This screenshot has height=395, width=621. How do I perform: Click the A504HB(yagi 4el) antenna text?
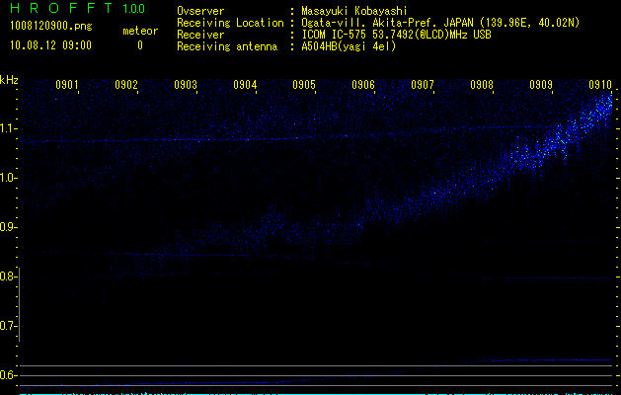[x=349, y=46]
